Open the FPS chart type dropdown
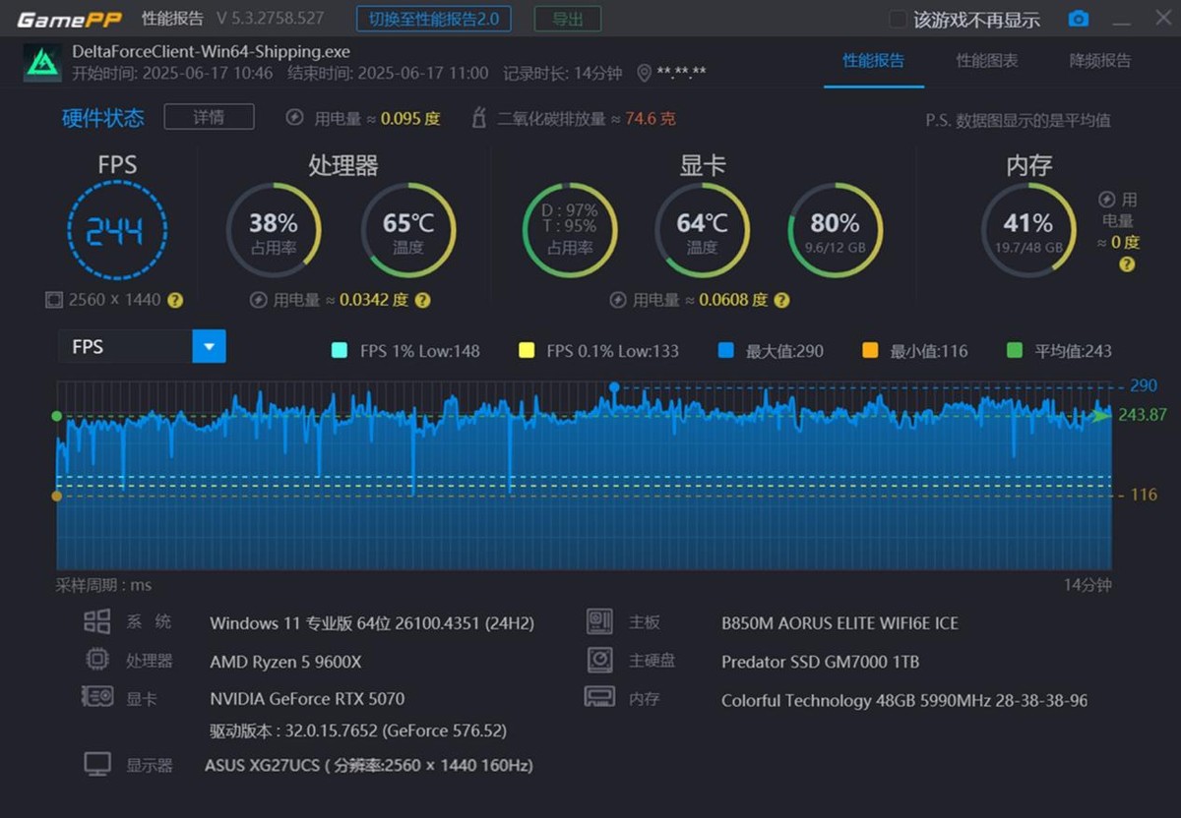This screenshot has width=1181, height=818. pos(143,346)
